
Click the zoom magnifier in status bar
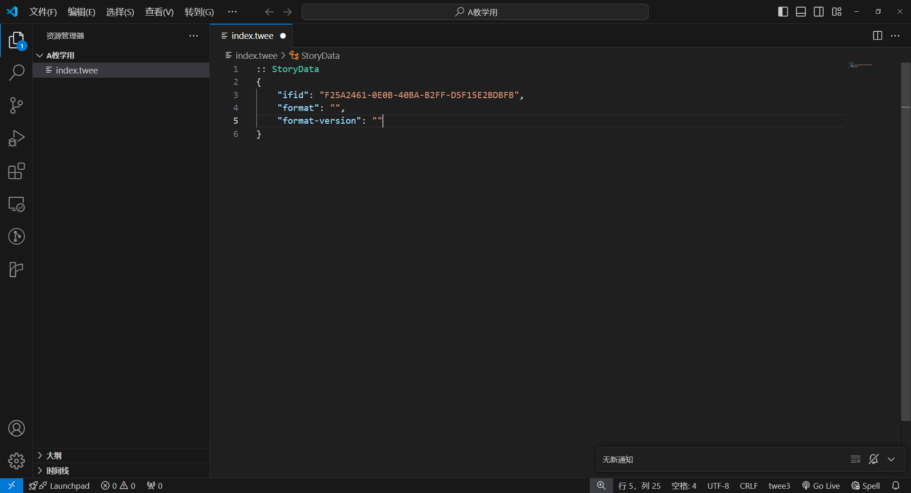tap(601, 485)
